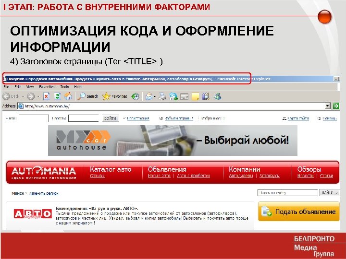This screenshot has height=259, width=346.
Task: Open the File menu
Action: tap(6, 87)
